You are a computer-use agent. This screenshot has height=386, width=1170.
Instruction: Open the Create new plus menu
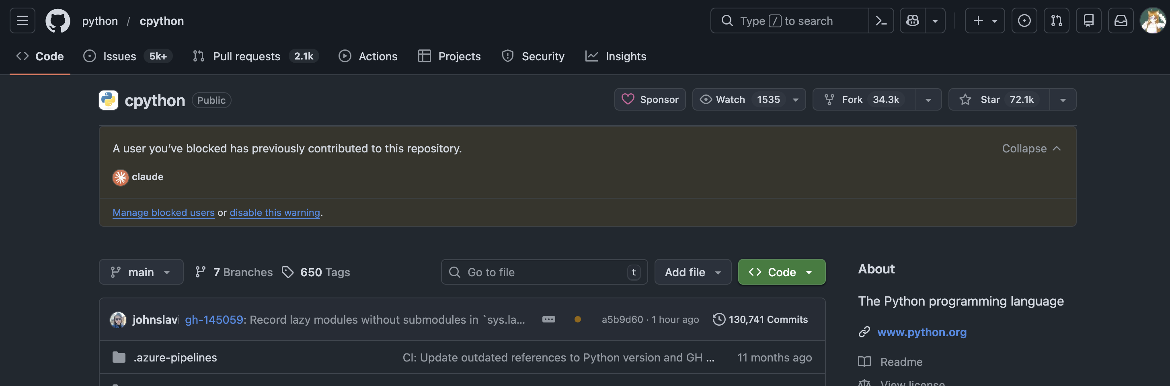coord(985,21)
